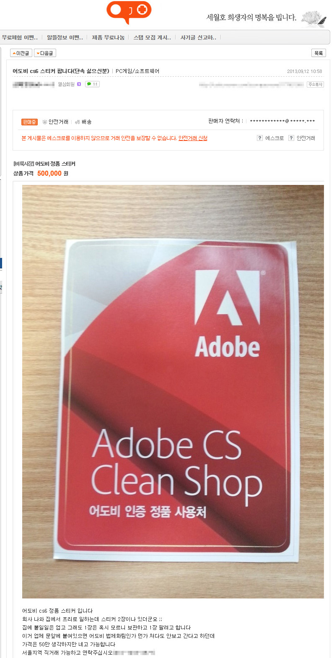Click the PC게임/소프트웨어 category link

pos(137,71)
